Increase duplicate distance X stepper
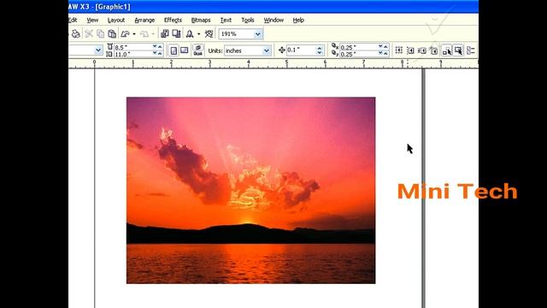 tap(385, 46)
